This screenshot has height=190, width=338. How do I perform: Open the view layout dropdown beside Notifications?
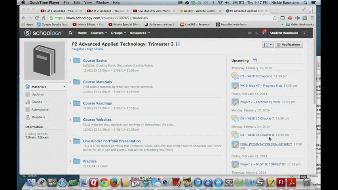(x=268, y=45)
